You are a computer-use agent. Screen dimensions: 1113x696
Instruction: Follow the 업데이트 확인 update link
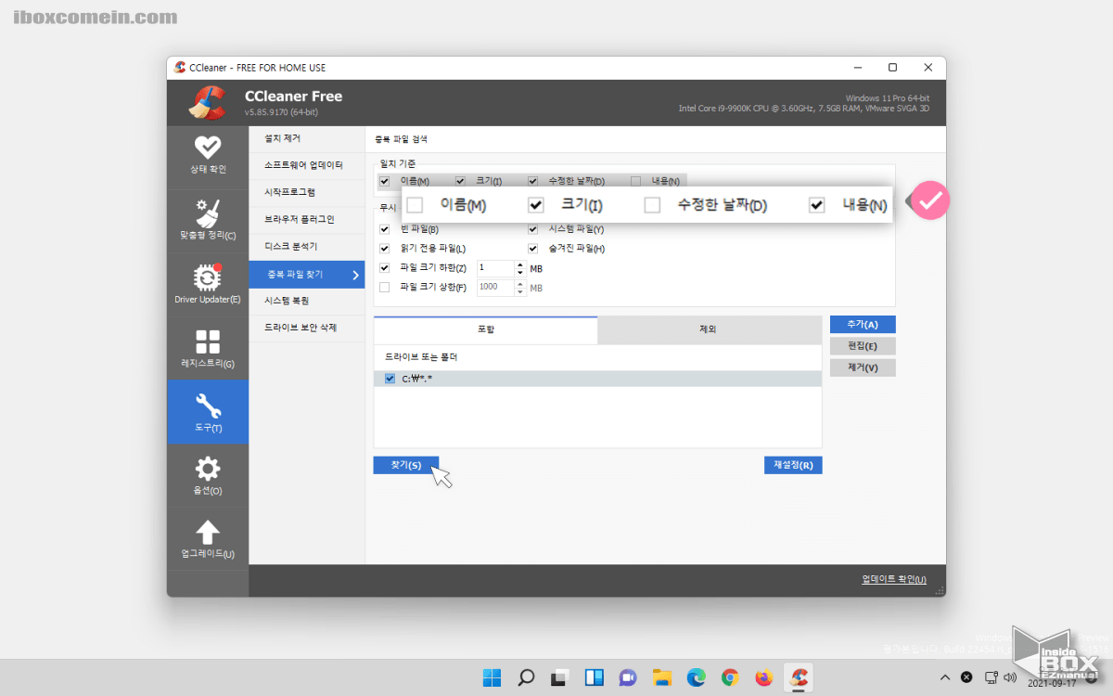(x=891, y=577)
